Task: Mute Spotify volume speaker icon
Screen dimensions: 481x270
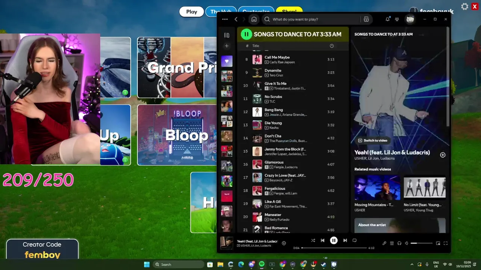Action: (407, 243)
